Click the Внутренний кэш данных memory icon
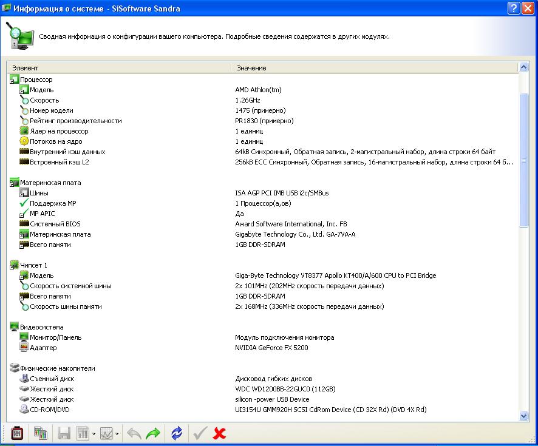 [x=24, y=152]
